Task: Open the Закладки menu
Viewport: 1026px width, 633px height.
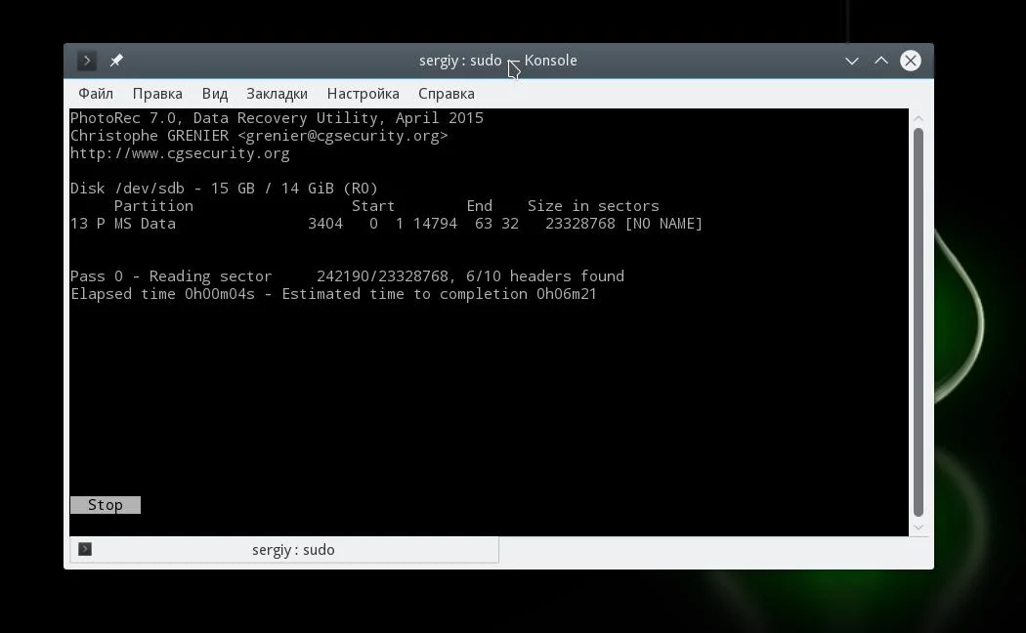Action: pyautogui.click(x=277, y=94)
